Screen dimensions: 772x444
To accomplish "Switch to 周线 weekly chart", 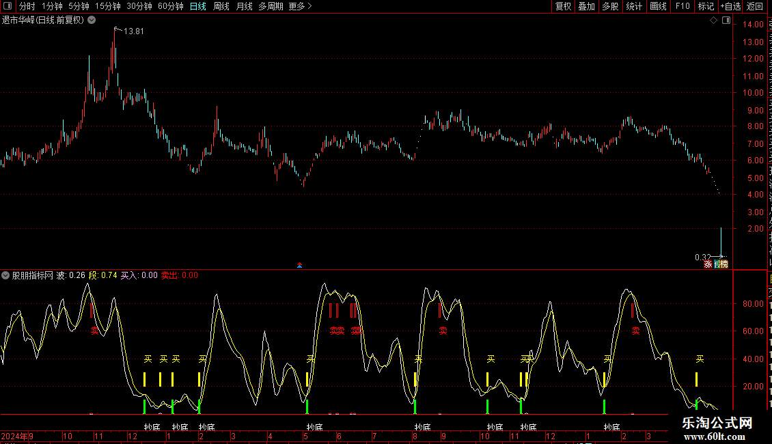I will point(221,6).
